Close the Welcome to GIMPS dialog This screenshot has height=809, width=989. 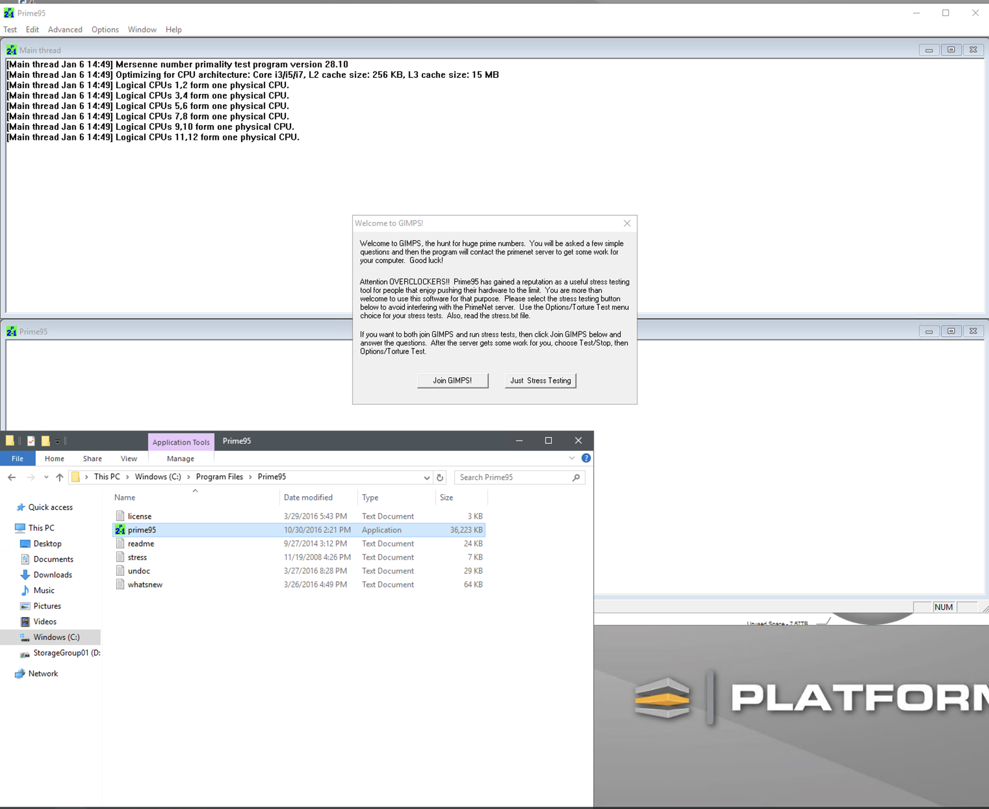(627, 223)
